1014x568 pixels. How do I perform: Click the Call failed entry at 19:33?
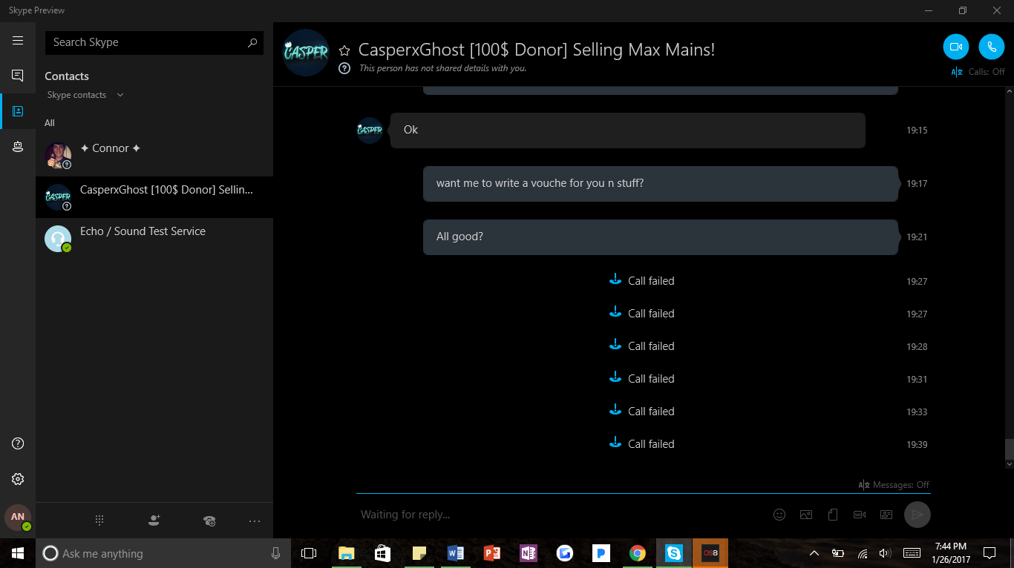coord(641,412)
